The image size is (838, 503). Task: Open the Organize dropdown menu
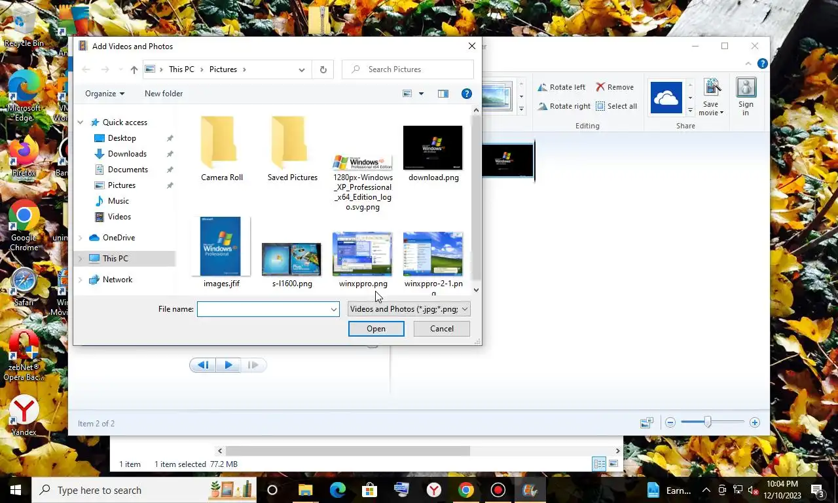[105, 94]
